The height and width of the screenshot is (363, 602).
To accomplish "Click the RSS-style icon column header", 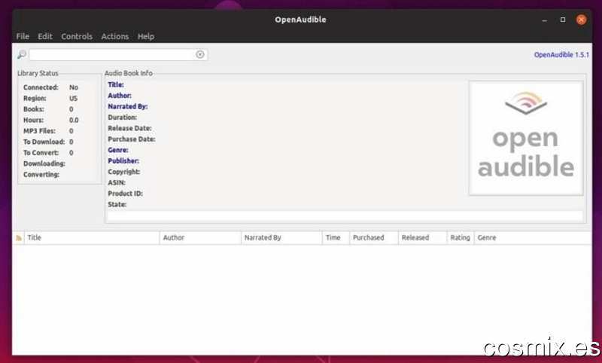I will 18,238.
